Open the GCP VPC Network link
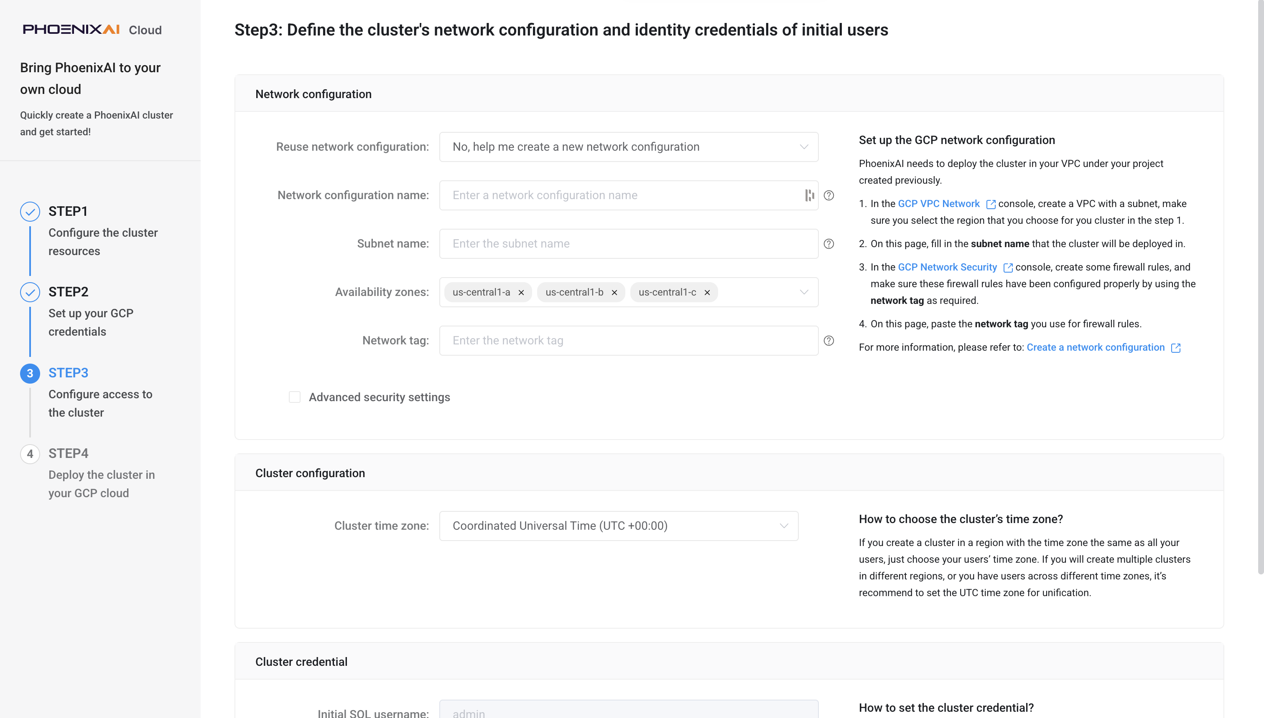Image resolution: width=1264 pixels, height=718 pixels. point(939,204)
